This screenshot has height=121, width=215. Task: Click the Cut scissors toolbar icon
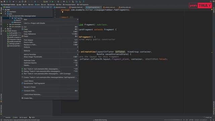19,2
